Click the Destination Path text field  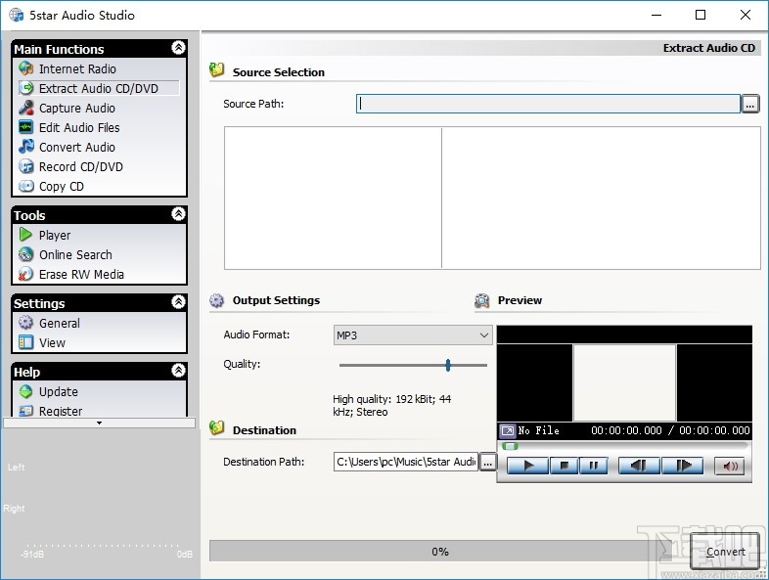pos(406,462)
